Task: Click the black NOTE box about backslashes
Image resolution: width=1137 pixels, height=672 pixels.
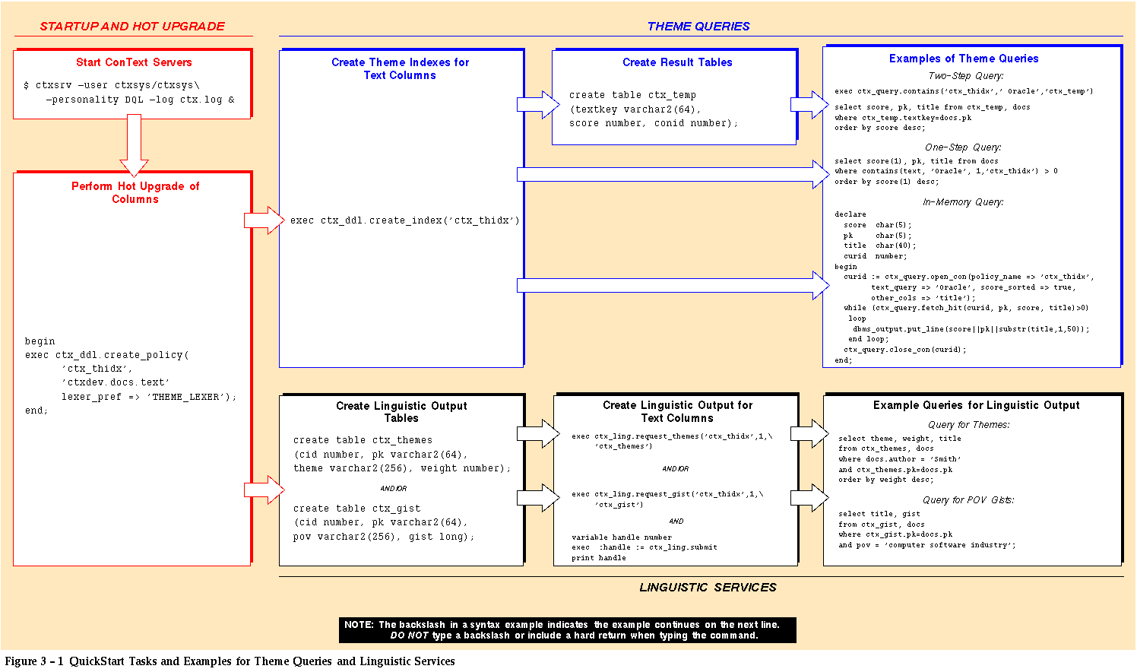Action: tap(567, 630)
